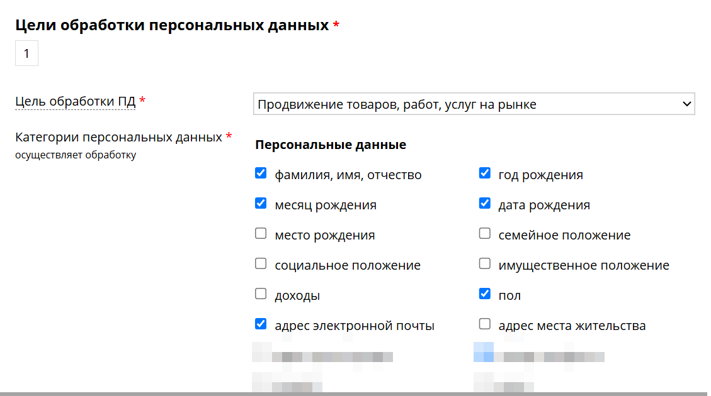Uncheck "дата рождения"
711x396 pixels.
pos(485,203)
